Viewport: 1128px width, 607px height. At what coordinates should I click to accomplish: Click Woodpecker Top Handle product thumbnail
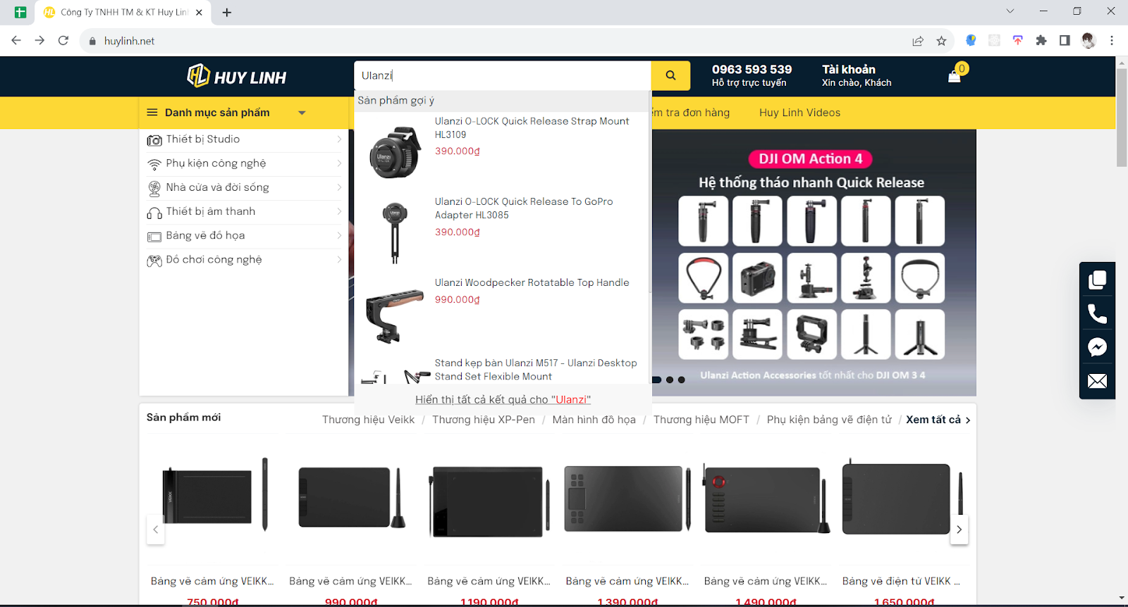[x=395, y=316]
